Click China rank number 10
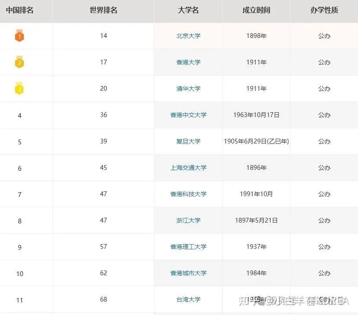The image size is (358, 315). [19, 274]
